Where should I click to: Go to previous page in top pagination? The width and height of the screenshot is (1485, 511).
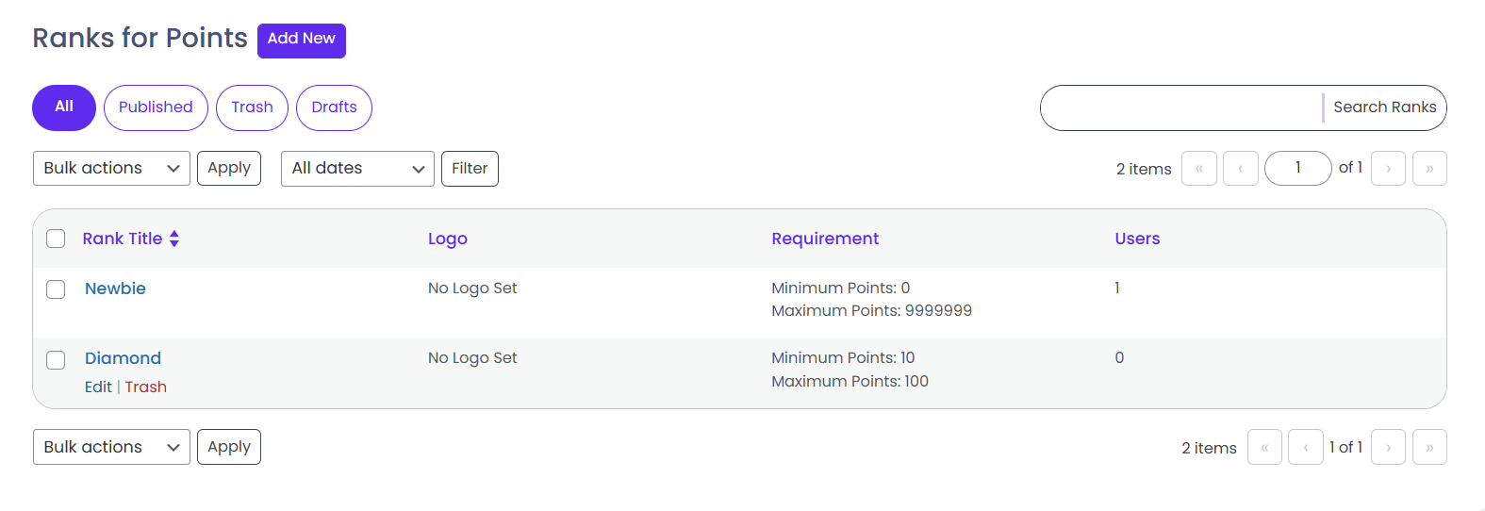[x=1240, y=169]
